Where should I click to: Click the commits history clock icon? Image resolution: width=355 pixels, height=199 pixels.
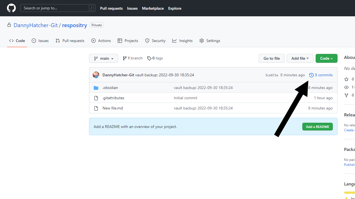pos(311,75)
